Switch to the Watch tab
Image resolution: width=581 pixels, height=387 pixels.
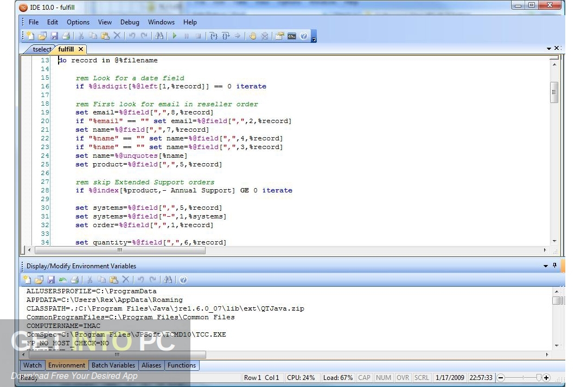pyautogui.click(x=32, y=365)
